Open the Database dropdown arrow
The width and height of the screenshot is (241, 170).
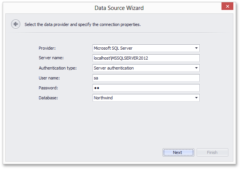pyautogui.click(x=196, y=98)
